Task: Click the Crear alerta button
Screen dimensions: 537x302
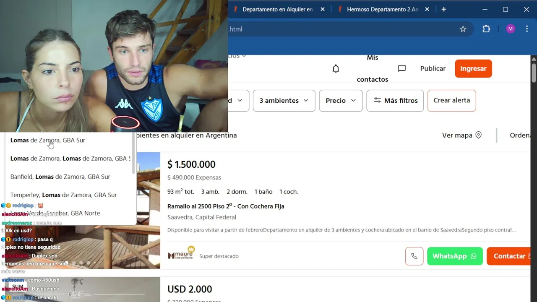Action: point(451,101)
